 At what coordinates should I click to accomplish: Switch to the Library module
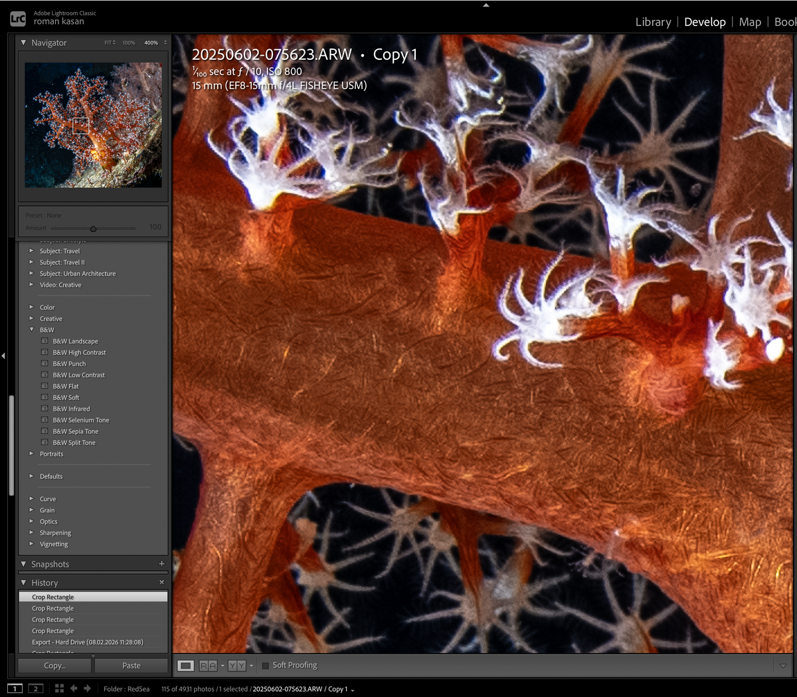[x=653, y=22]
